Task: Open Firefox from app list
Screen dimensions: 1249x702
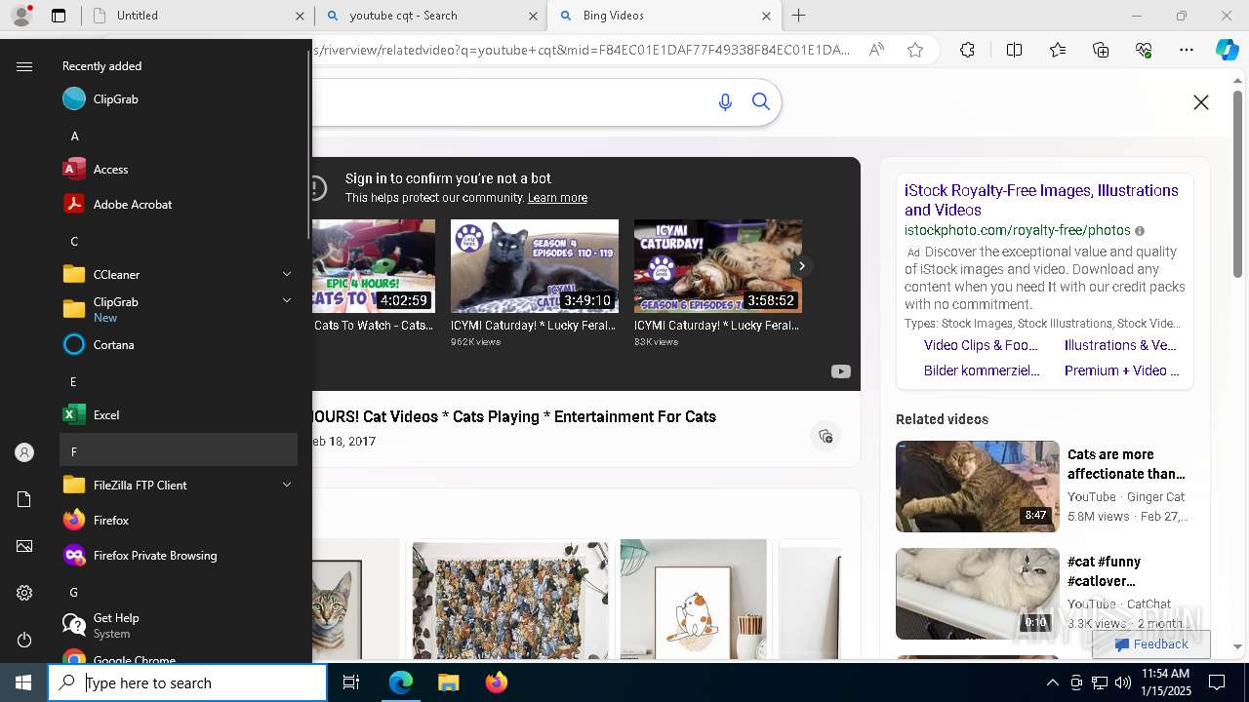Action: coord(179,520)
